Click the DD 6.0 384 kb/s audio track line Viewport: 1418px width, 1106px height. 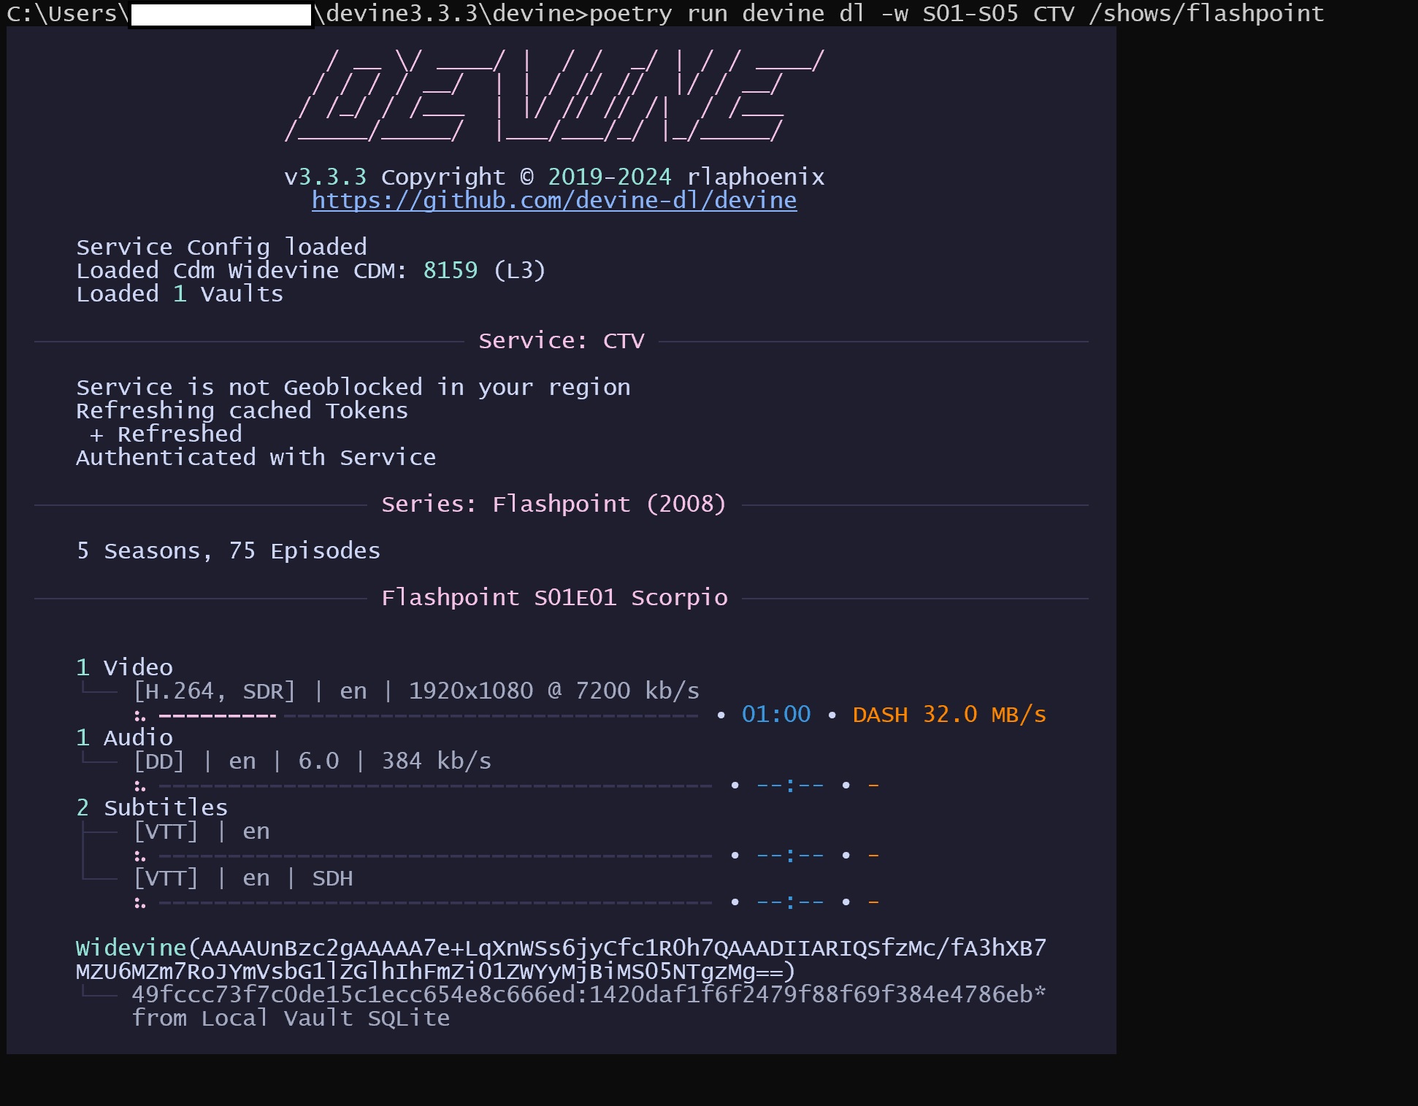click(x=313, y=761)
